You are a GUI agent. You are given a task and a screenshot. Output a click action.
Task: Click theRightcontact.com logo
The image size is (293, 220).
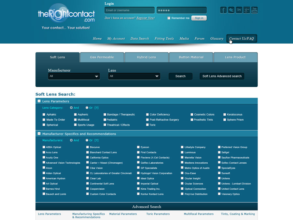click(x=66, y=13)
